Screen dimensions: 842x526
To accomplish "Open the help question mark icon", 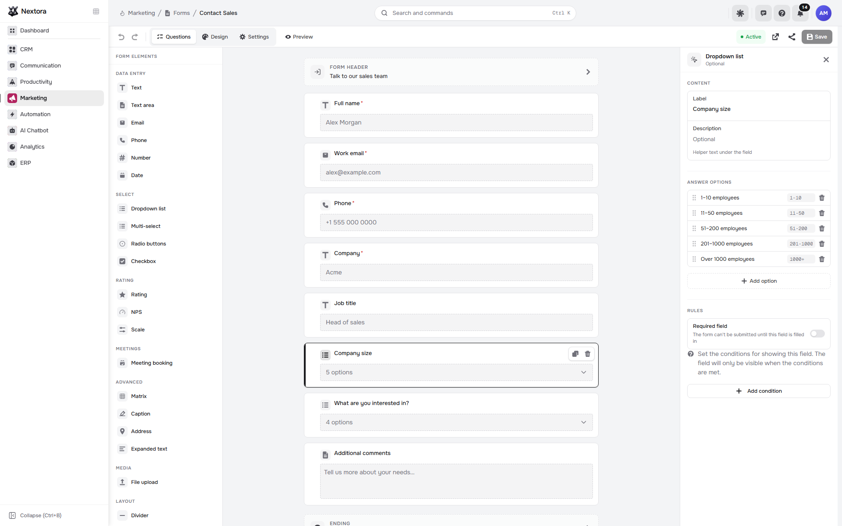I will tap(782, 13).
